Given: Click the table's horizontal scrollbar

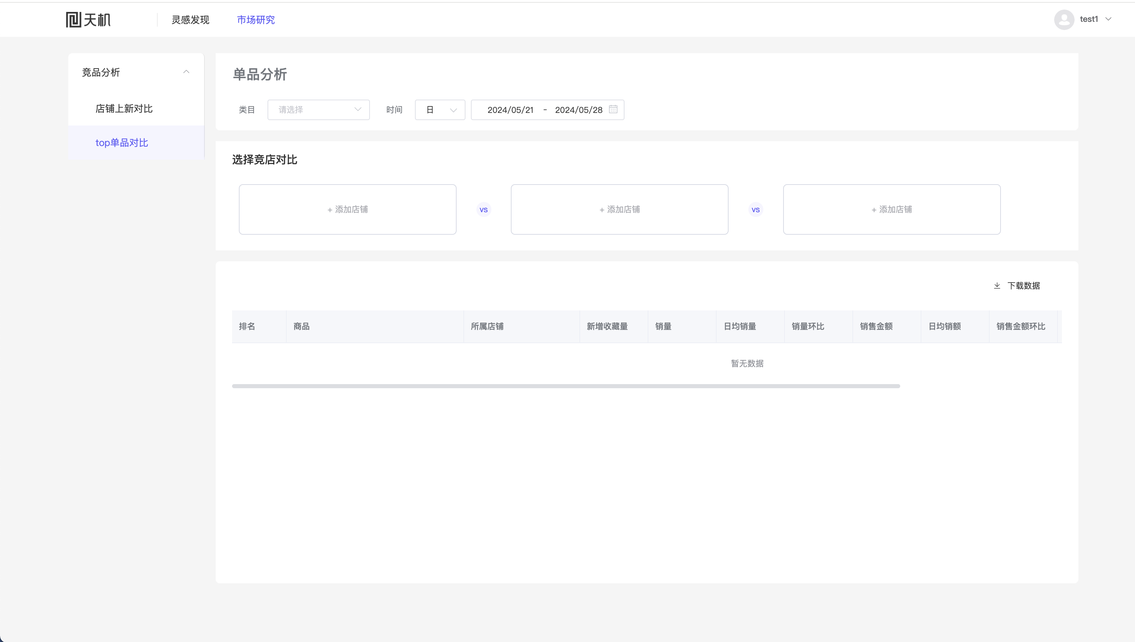Looking at the screenshot, I should 566,386.
